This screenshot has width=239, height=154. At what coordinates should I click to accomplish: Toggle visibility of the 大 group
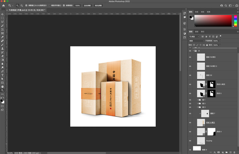pos(190,51)
